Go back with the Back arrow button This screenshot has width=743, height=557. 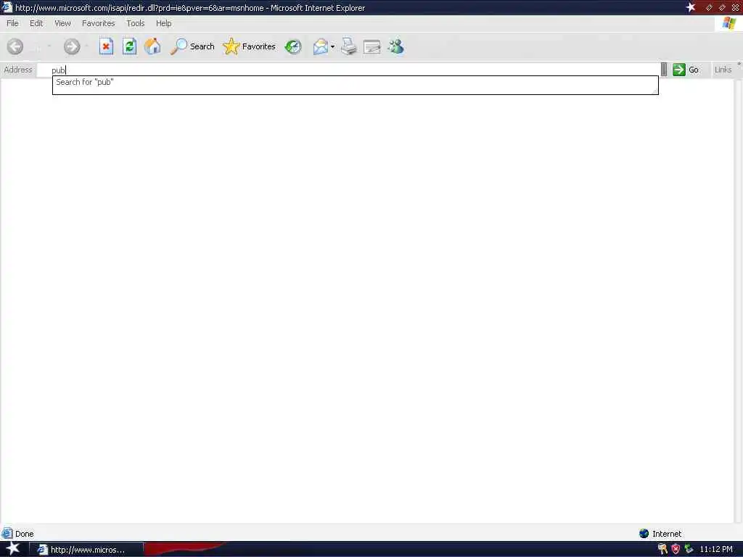click(15, 46)
